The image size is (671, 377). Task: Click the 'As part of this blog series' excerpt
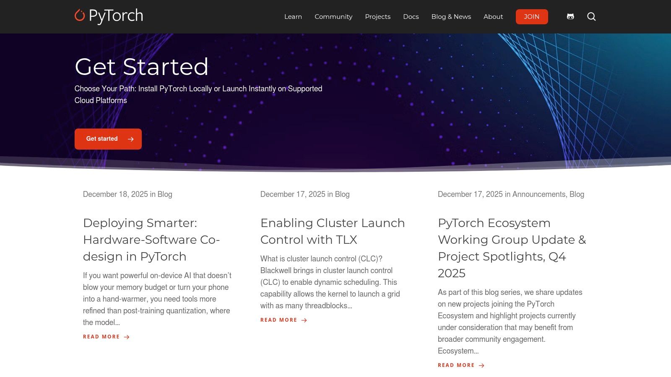pyautogui.click(x=510, y=322)
